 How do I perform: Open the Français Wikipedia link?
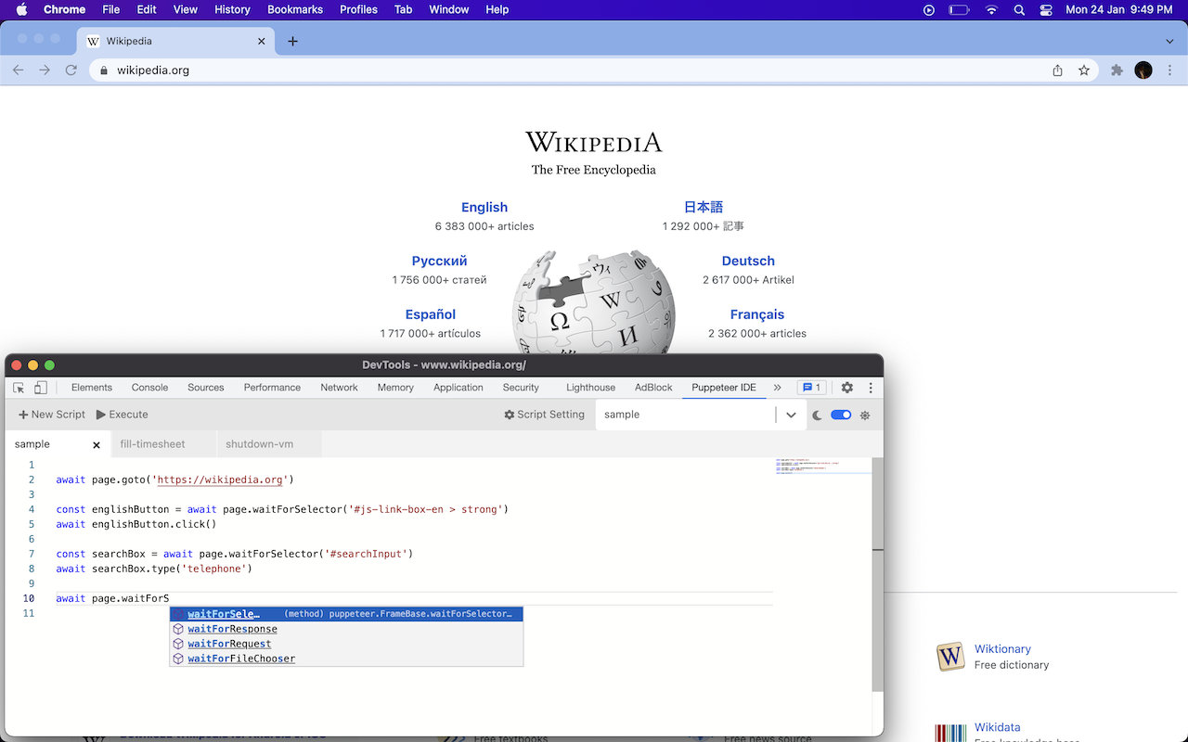tap(757, 315)
